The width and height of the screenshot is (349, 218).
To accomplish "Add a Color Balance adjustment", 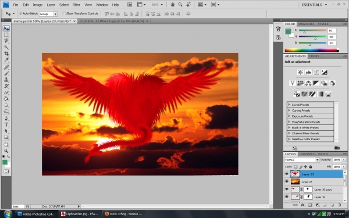I will 308,83.
